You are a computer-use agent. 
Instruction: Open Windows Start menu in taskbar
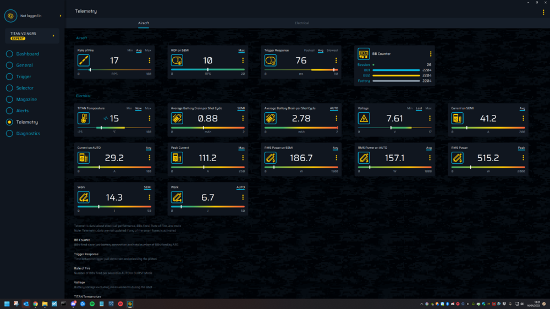tap(8, 304)
